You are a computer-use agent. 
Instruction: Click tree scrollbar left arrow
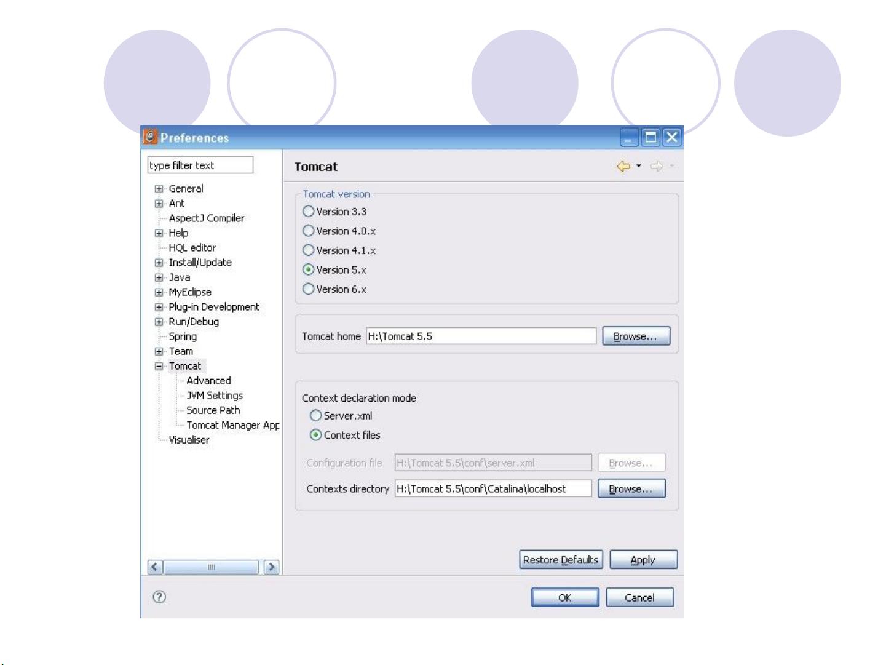pyautogui.click(x=156, y=567)
